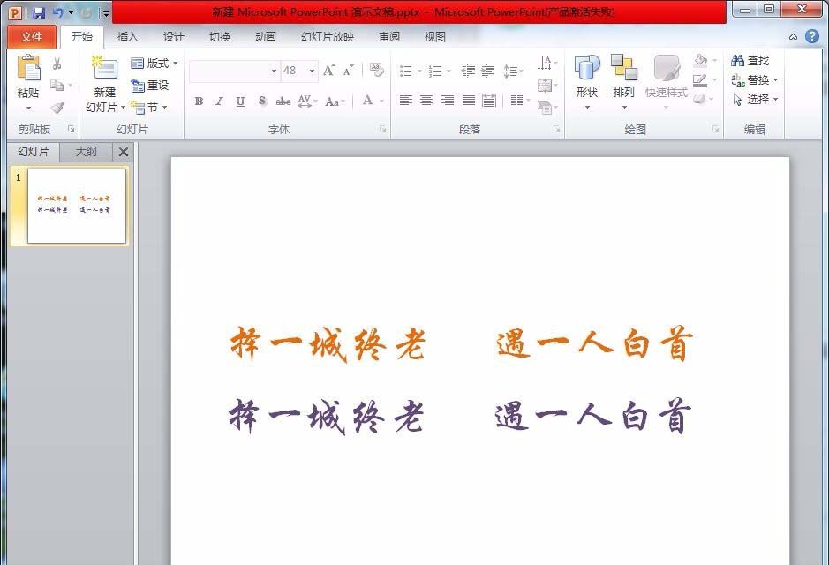Open the PowerPoint Help question mark
This screenshot has width=829, height=565.
(812, 36)
